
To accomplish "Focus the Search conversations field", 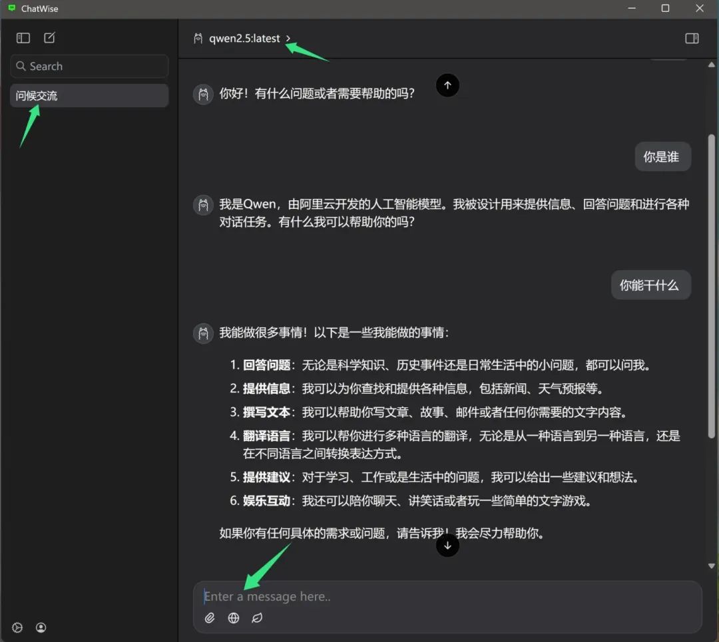I will click(89, 66).
